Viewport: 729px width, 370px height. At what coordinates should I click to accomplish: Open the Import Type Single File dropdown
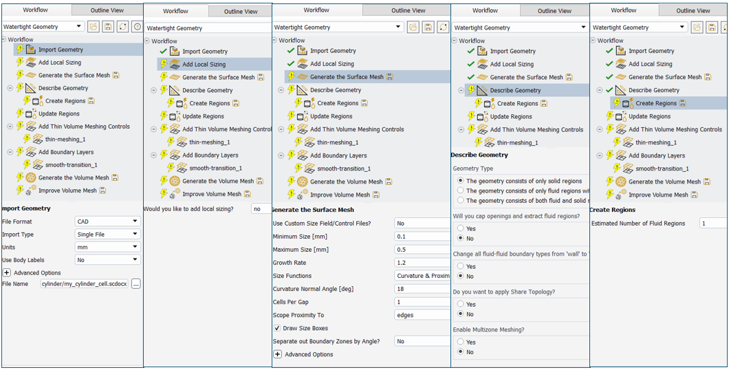(x=107, y=235)
